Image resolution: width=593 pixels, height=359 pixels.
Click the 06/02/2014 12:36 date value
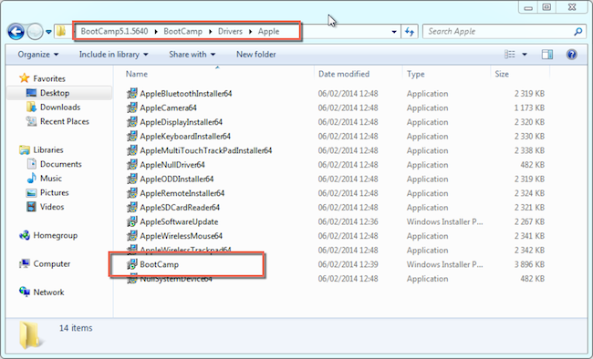pos(348,221)
